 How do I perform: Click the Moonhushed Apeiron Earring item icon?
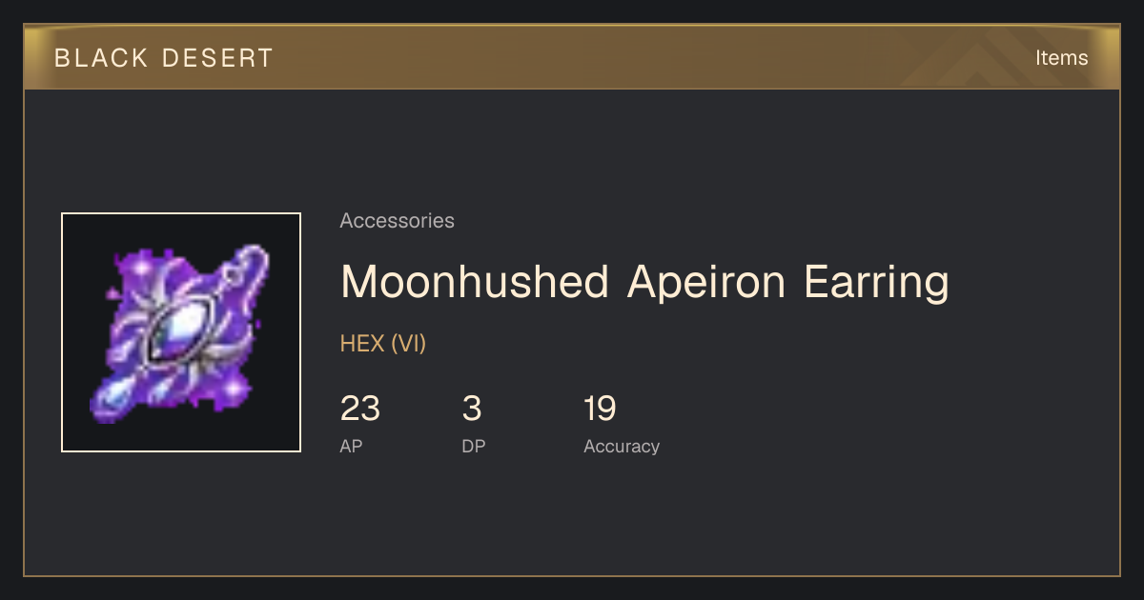pyautogui.click(x=181, y=332)
